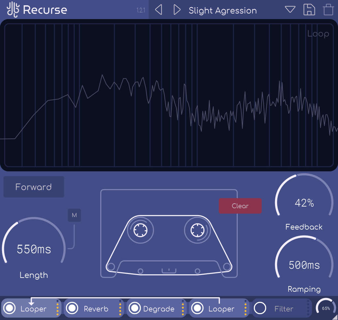Click the left cassette reel
338x320 pixels.
coord(140,230)
